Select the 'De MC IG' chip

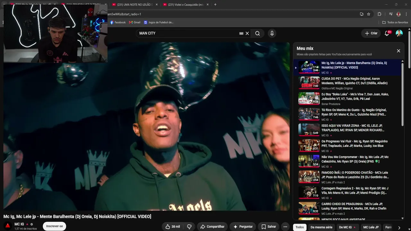point(347,227)
